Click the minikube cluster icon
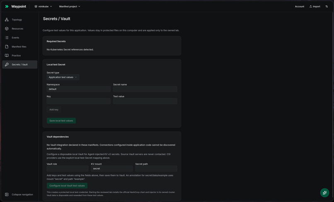334x202 pixels. [x=36, y=6]
